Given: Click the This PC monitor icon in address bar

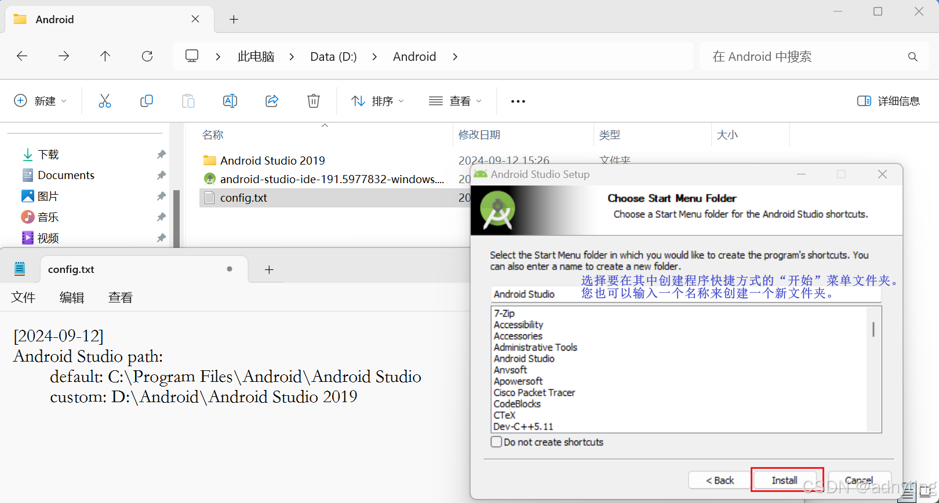Looking at the screenshot, I should 192,56.
